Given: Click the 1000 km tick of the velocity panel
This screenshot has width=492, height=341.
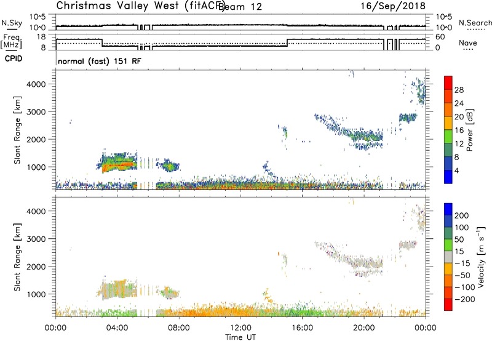Looking at the screenshot, I should (36, 294).
